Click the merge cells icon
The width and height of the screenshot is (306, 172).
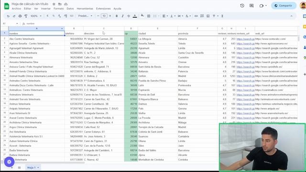(x=155, y=16)
